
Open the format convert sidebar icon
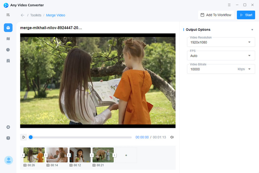coord(8,39)
